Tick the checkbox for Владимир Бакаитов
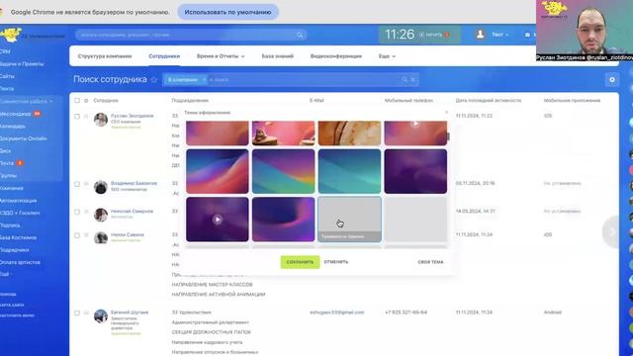This screenshot has height=356, width=633. [x=77, y=184]
